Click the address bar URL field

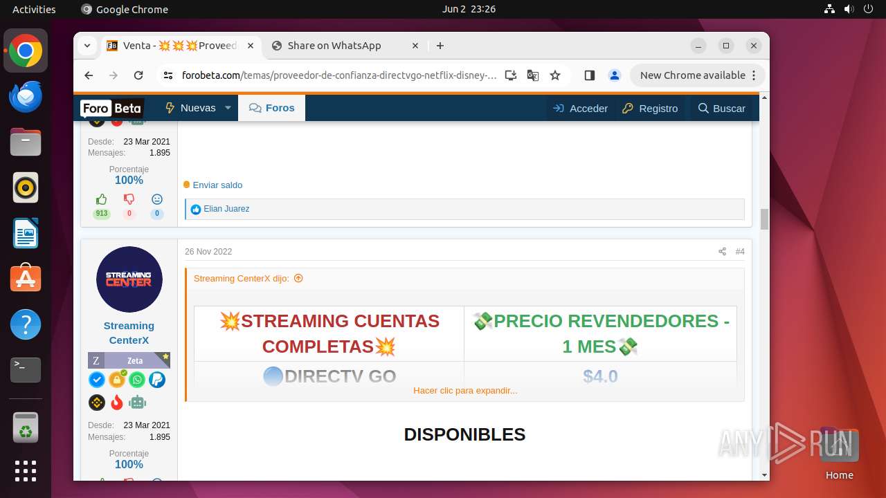click(x=339, y=75)
